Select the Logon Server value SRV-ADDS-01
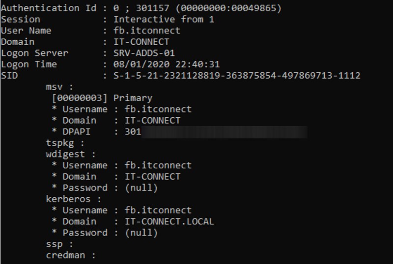Screen dimensions: 393x264 [x=144, y=53]
